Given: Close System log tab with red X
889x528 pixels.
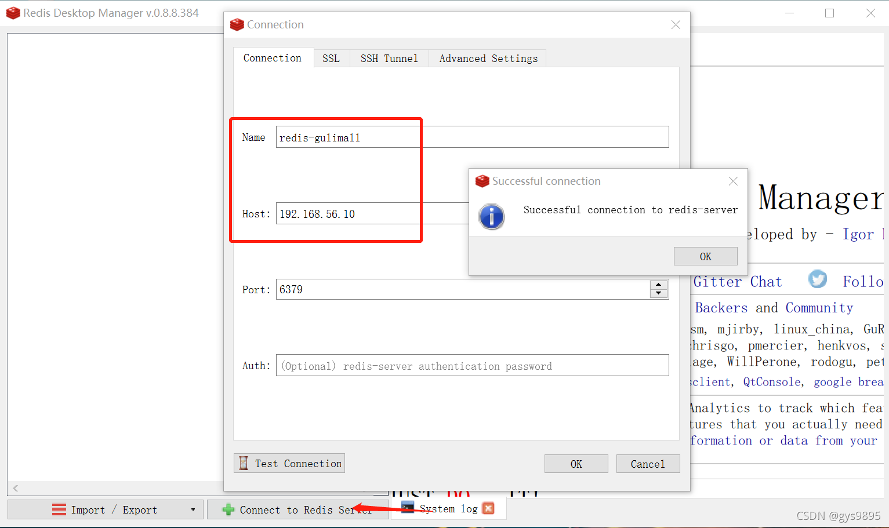Looking at the screenshot, I should click(x=489, y=508).
